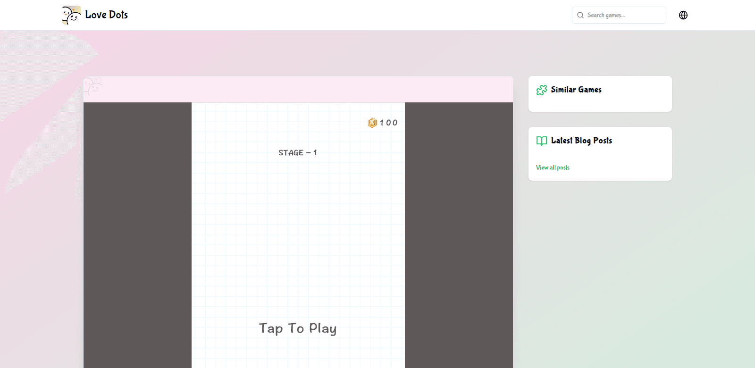755x368 pixels.
Task: Click the gold coin icon
Action: 372,123
